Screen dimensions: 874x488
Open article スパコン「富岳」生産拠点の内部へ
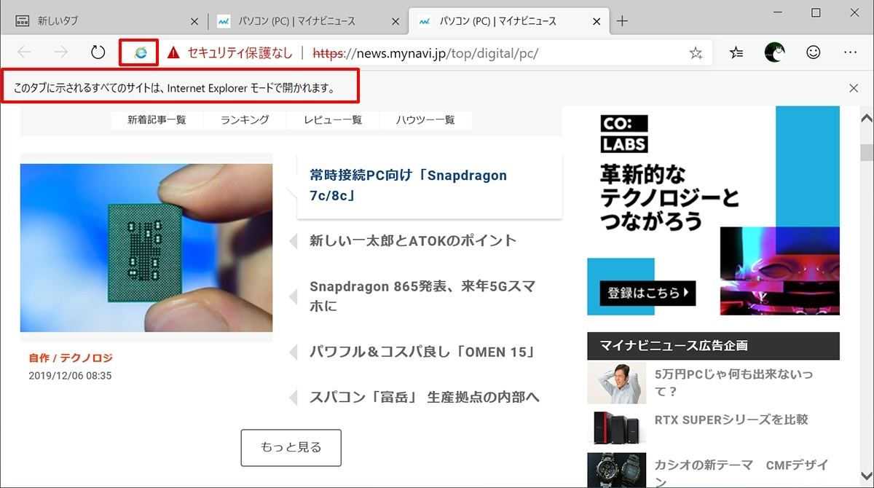(425, 398)
